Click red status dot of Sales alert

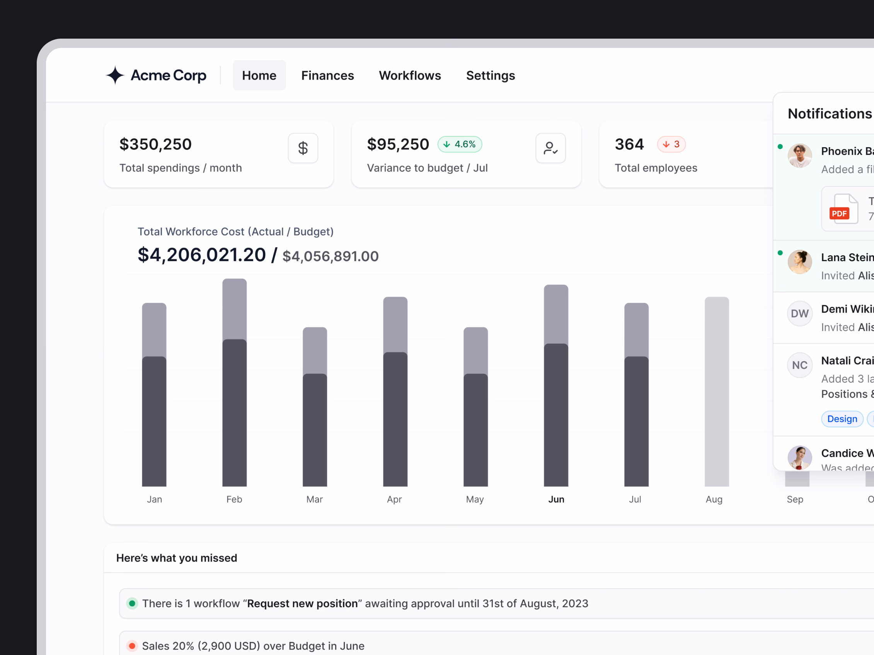(132, 646)
